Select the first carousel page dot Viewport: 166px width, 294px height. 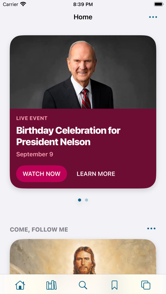[80, 200]
